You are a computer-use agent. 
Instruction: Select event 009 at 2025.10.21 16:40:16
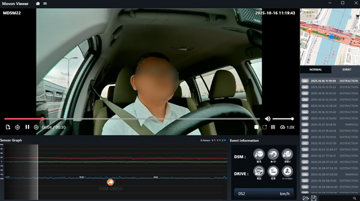point(330,131)
